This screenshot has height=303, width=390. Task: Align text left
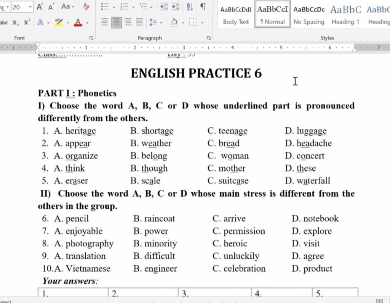click(x=105, y=22)
